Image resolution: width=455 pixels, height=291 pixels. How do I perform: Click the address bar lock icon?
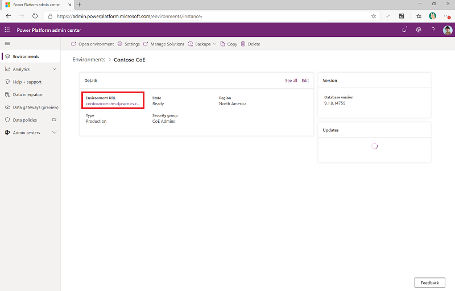(50, 16)
